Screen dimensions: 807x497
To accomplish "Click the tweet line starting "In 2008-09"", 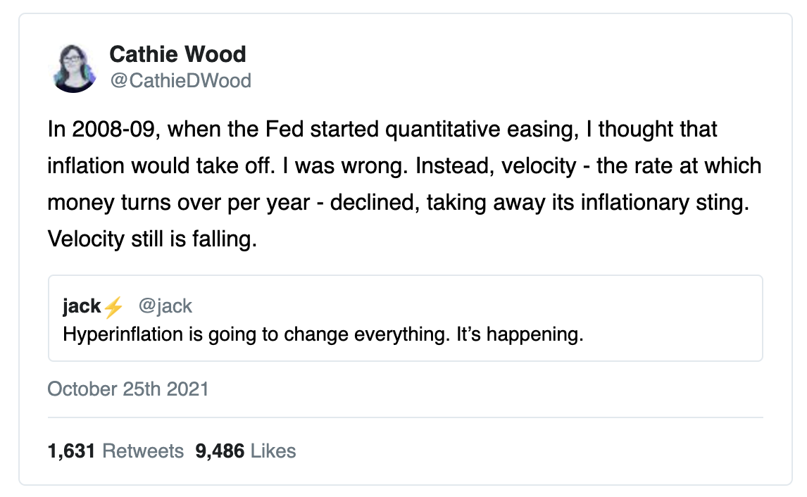I will pyautogui.click(x=382, y=129).
